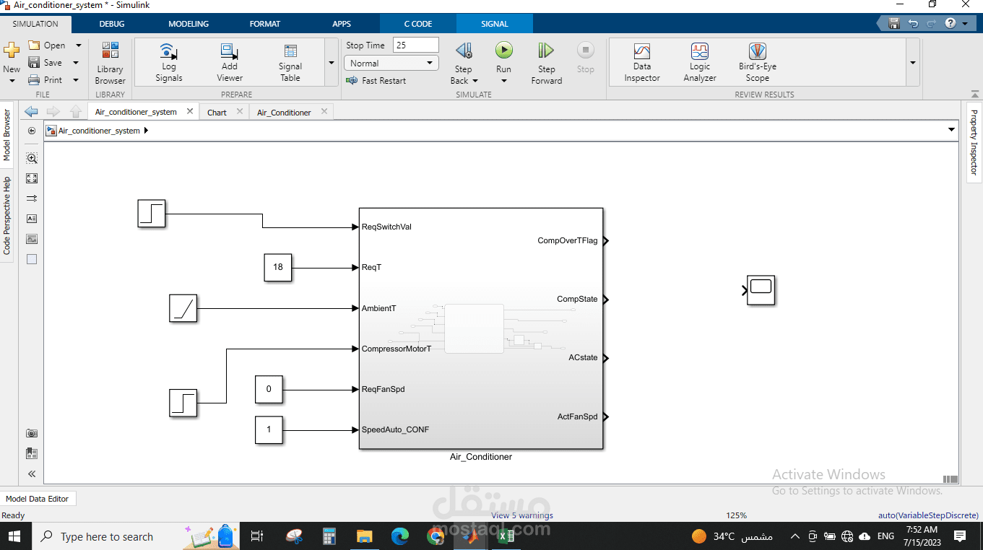
Task: Open the Signal Table
Action: pyautogui.click(x=290, y=63)
